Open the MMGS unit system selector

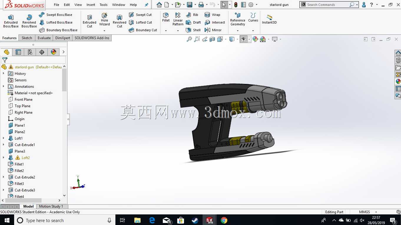click(368, 212)
